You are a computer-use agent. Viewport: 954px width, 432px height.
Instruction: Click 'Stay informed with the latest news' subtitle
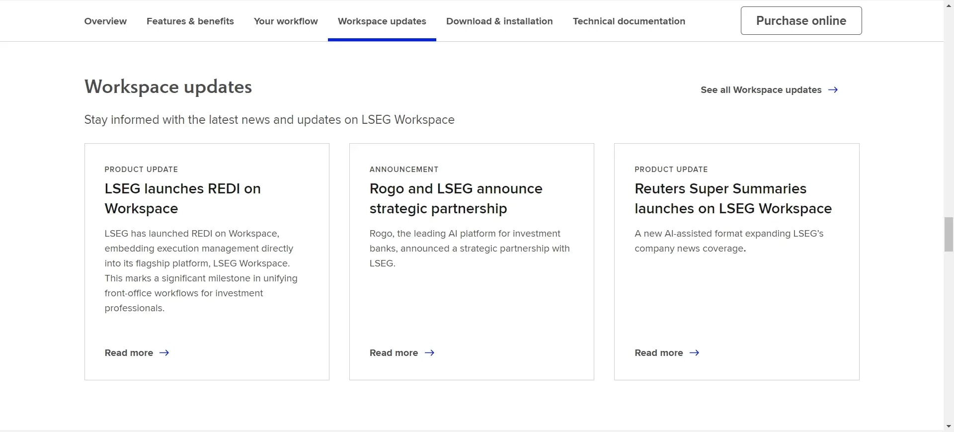click(x=269, y=120)
